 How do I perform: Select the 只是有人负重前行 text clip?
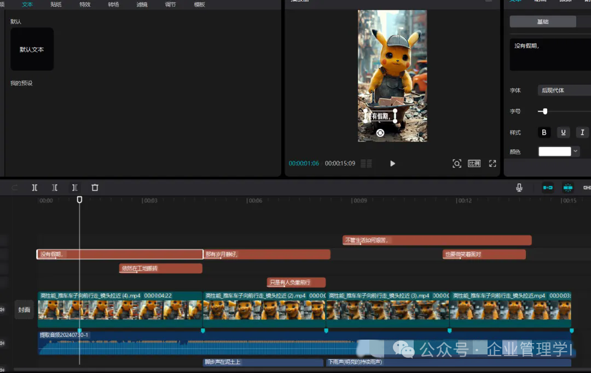coord(296,282)
